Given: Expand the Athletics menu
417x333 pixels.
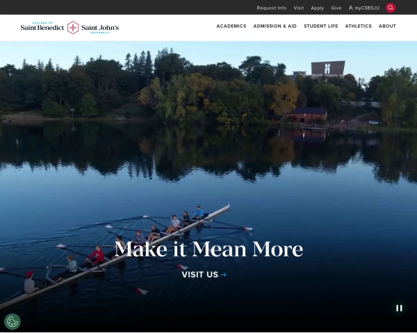Looking at the screenshot, I should click(358, 26).
